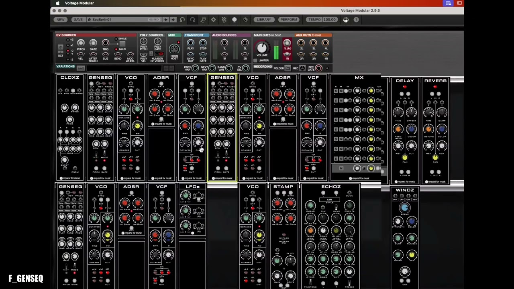Screen dimensions: 514x289
Task: Click the PREV VAR jack in Variations
Action: (195, 68)
